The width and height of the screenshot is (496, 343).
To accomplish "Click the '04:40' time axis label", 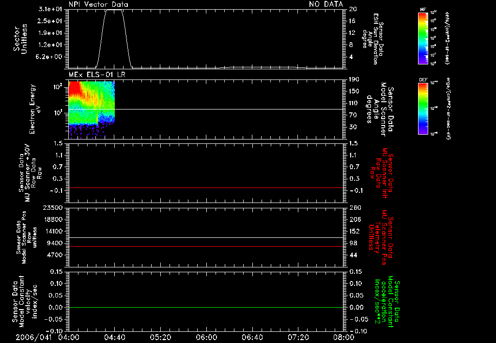I will point(114,337).
